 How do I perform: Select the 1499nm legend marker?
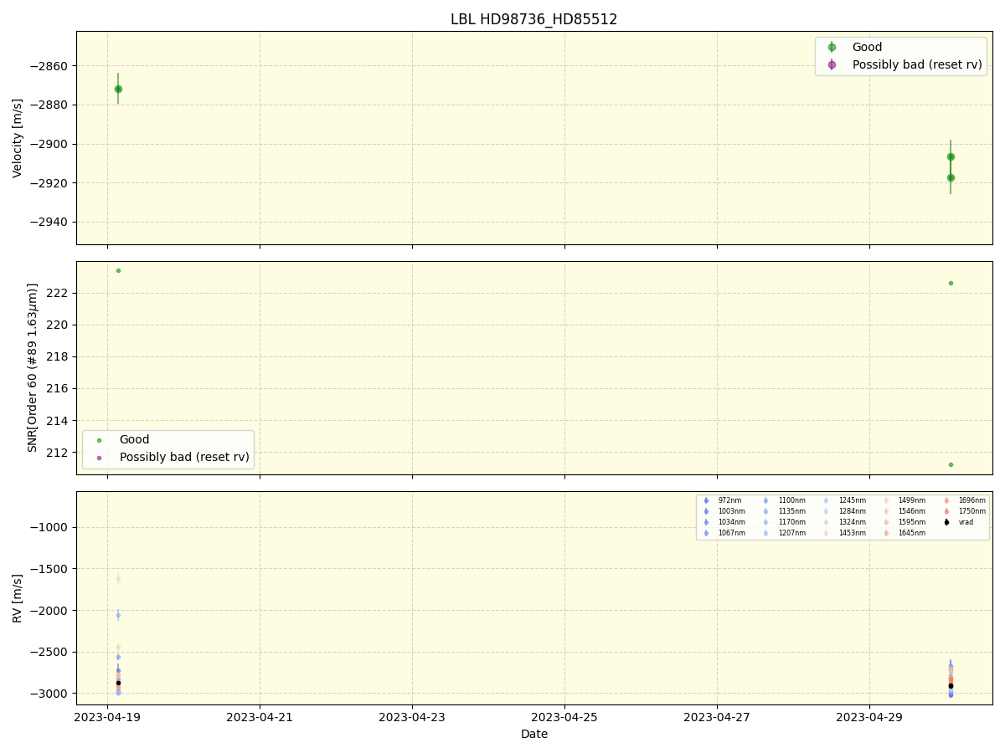coord(886,500)
